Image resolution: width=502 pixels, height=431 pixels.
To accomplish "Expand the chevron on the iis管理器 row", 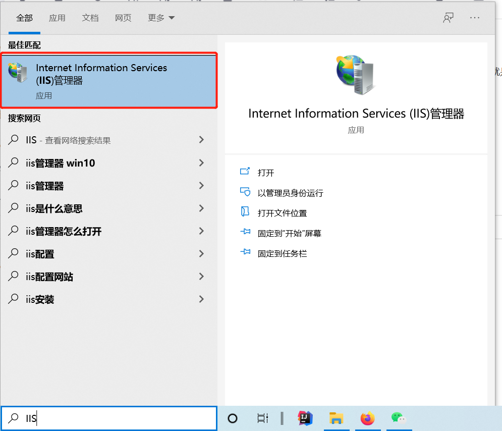I will coord(201,185).
